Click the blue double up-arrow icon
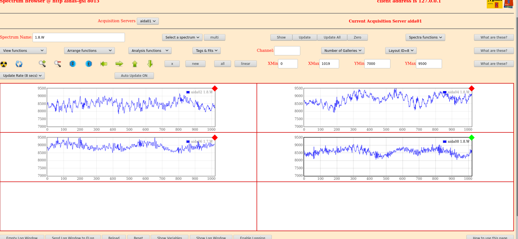518x239 pixels. [89, 64]
